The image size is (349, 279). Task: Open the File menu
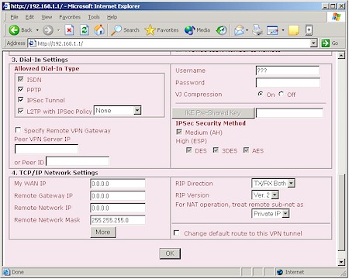14,17
